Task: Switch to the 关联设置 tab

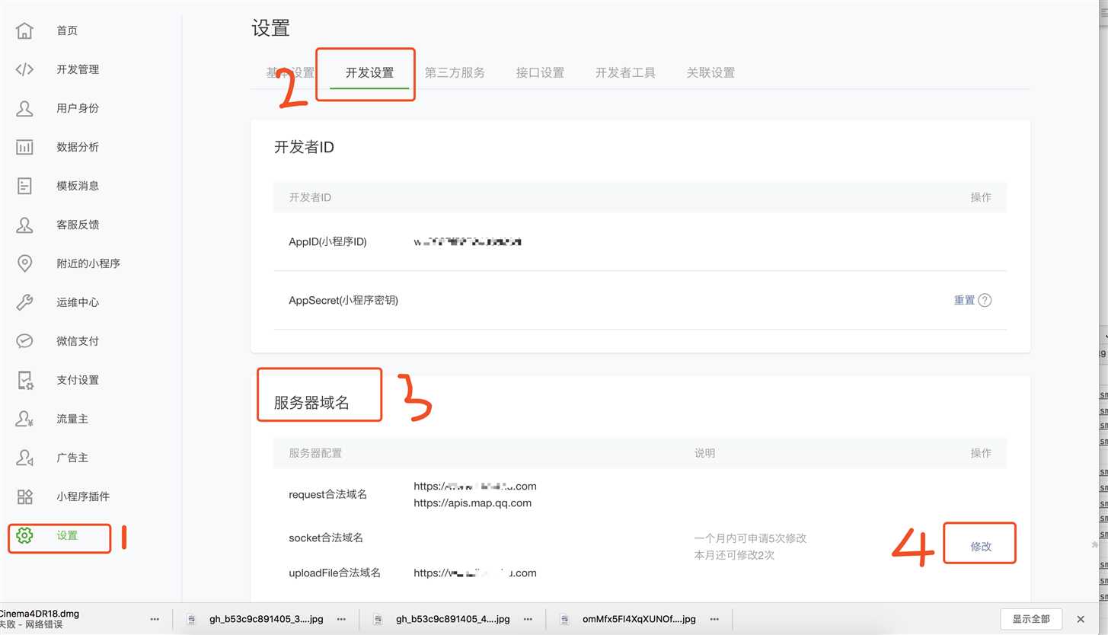Action: point(710,73)
